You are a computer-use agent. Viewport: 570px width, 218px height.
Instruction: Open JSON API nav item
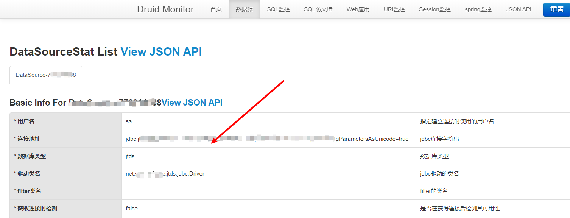518,9
